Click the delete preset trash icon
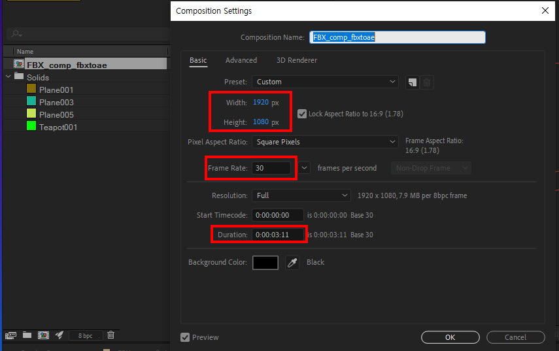Screen dimensions: 559x351 click(x=427, y=82)
